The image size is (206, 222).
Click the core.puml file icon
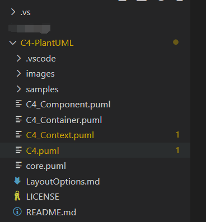tap(18, 165)
